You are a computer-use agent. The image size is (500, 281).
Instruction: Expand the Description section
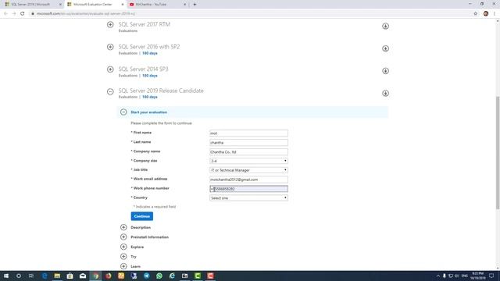(123, 227)
